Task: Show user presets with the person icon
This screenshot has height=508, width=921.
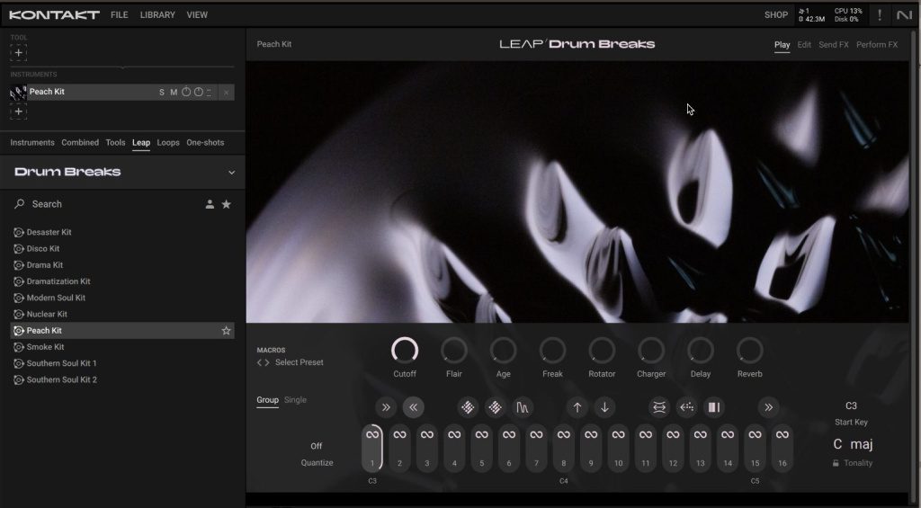Action: (210, 204)
